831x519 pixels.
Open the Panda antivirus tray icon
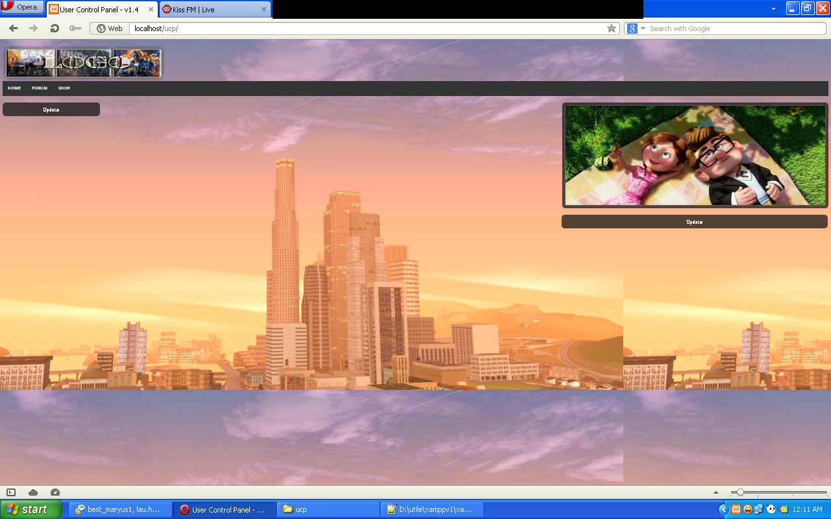771,509
